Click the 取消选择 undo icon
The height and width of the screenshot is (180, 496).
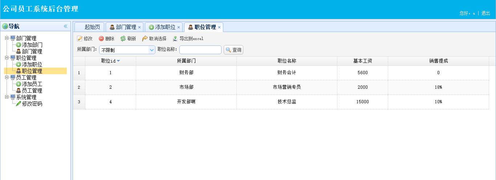point(145,39)
